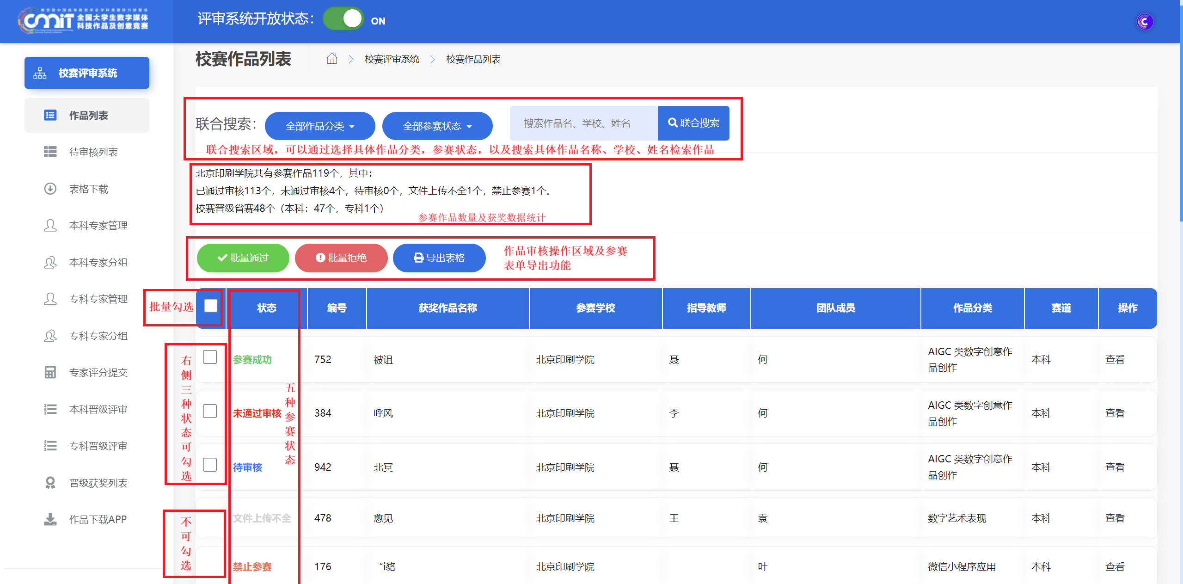Click work name 被诅 in the table

pyautogui.click(x=383, y=359)
